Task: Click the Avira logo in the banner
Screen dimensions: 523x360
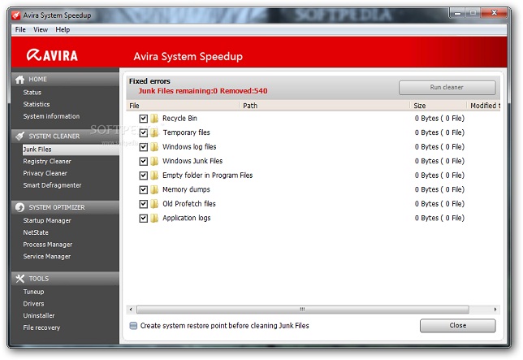Action: point(52,55)
